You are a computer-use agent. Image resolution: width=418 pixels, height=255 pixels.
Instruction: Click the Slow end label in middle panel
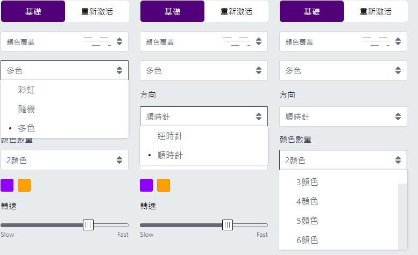coord(147,235)
